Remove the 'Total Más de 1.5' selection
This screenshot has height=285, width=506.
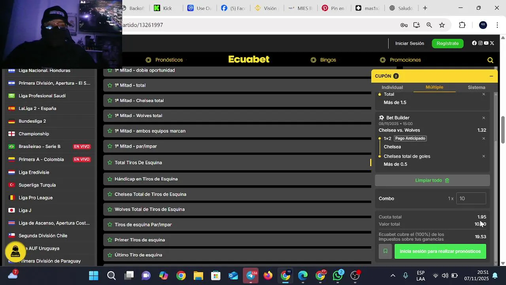click(x=483, y=94)
